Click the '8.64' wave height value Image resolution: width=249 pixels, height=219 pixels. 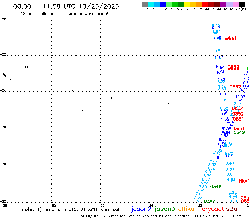pos(230,174)
